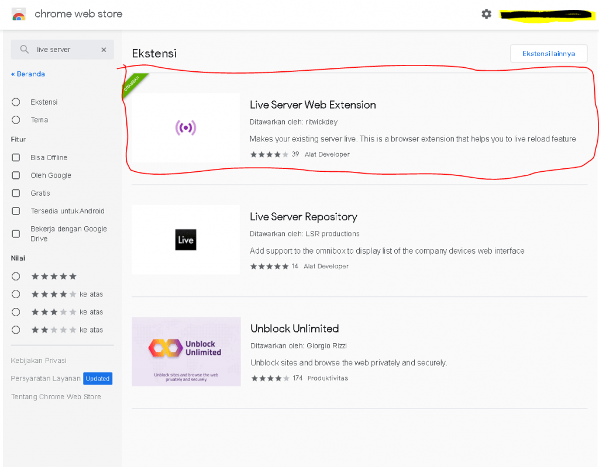Select the Ekstensi radio button

pyautogui.click(x=16, y=102)
